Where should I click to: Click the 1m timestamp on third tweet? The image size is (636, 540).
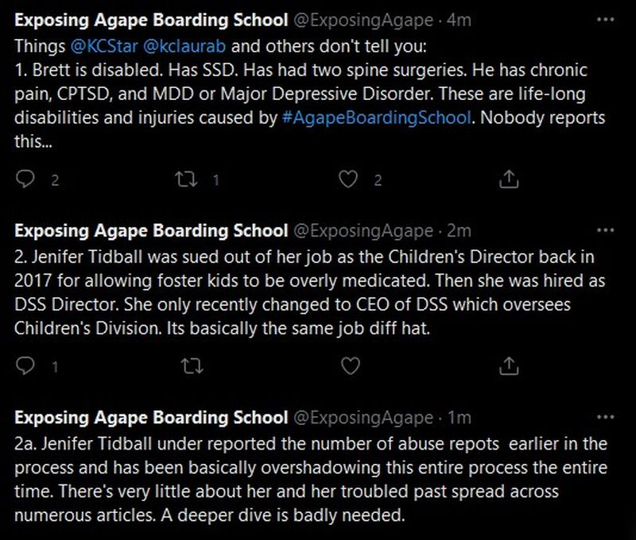[459, 417]
